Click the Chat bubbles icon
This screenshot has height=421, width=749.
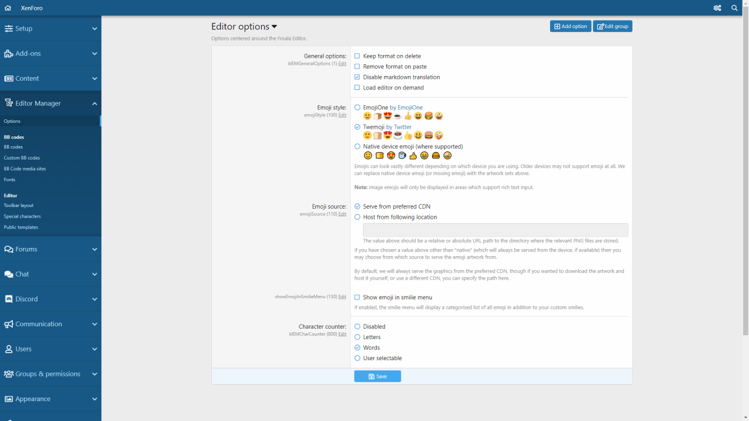point(9,274)
